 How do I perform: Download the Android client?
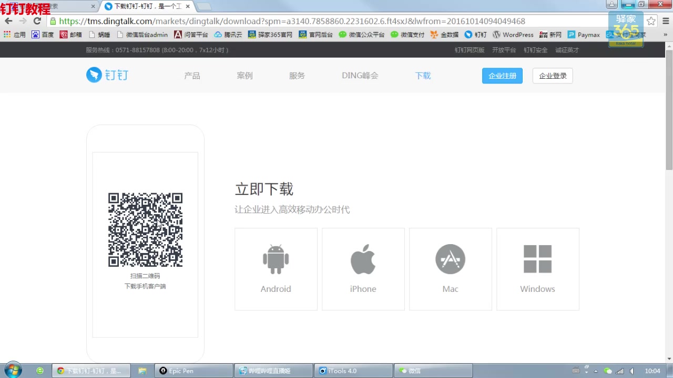pos(276,269)
